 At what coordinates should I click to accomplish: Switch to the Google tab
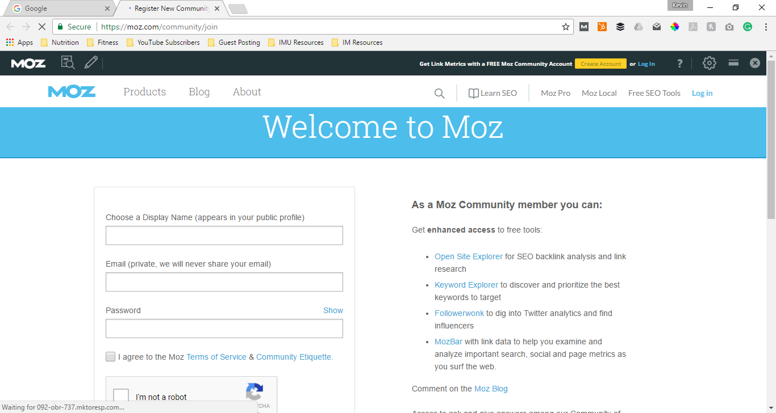coord(59,9)
